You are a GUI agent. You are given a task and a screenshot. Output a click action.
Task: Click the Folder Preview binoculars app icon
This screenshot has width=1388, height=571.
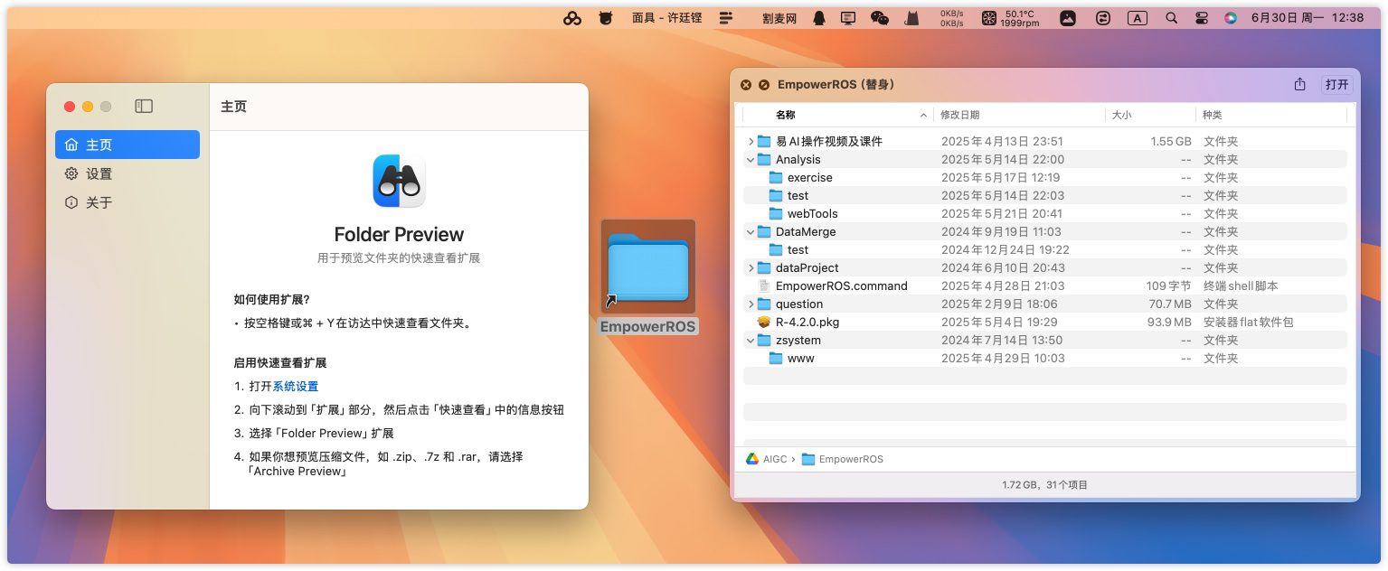coord(399,181)
